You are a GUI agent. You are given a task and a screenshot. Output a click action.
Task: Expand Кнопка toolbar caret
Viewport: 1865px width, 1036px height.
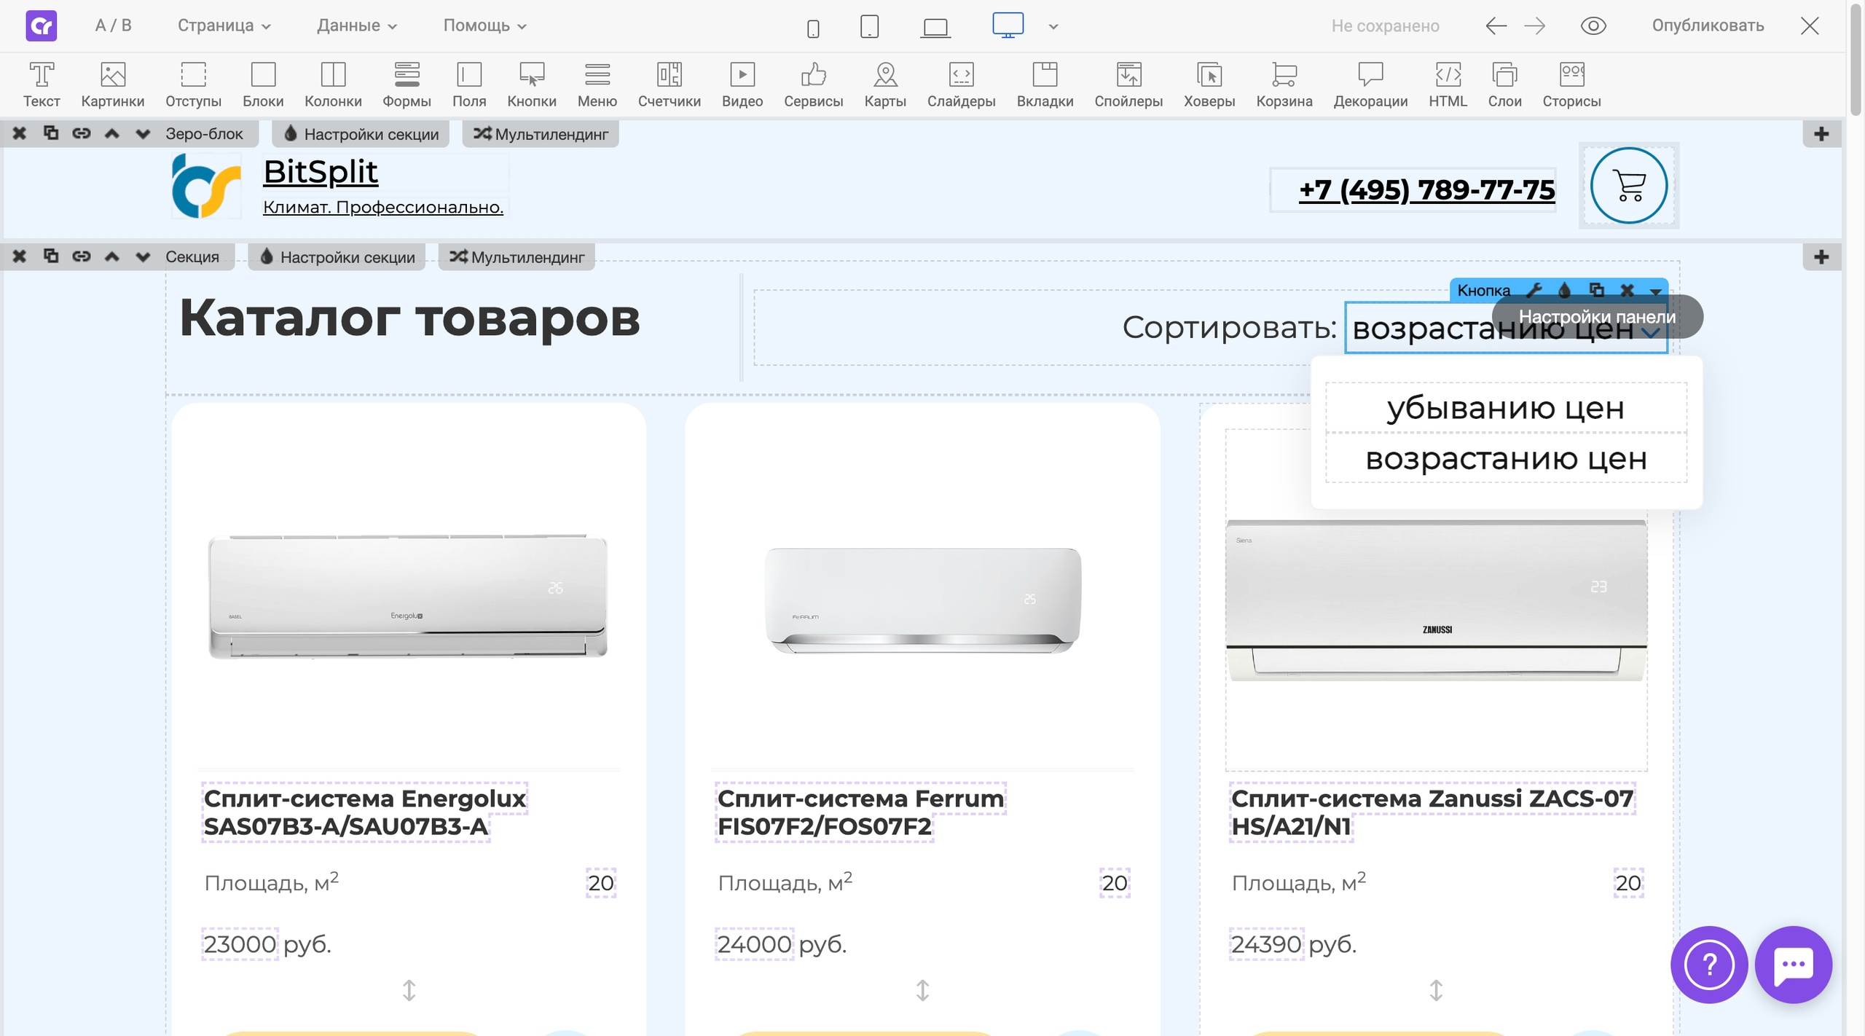point(1656,291)
